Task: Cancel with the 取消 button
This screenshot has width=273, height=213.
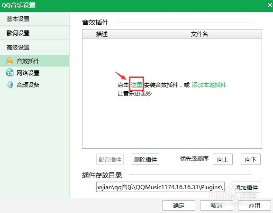Action: pyautogui.click(x=217, y=205)
